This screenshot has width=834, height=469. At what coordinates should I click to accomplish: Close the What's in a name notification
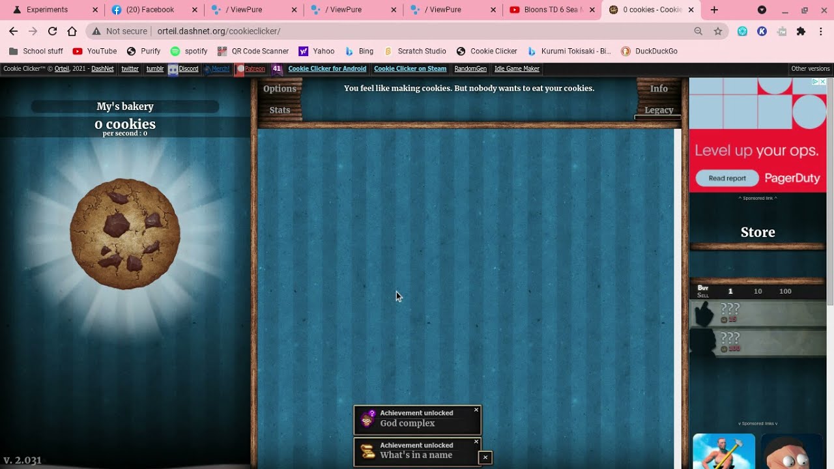click(476, 442)
